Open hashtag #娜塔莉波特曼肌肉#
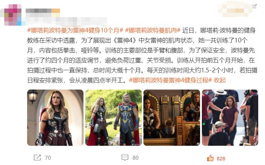The width and height of the screenshot is (265, 165). tap(153, 30)
